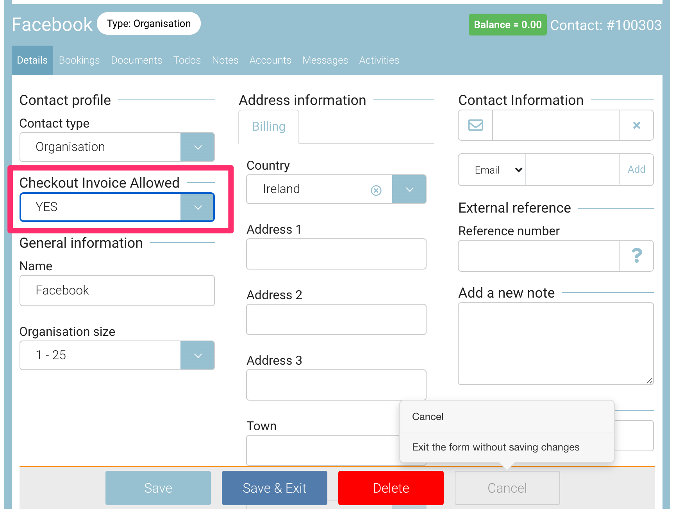Screen dimensions: 675x525
Task: Focus the Add a new note textarea
Action: (x=555, y=343)
